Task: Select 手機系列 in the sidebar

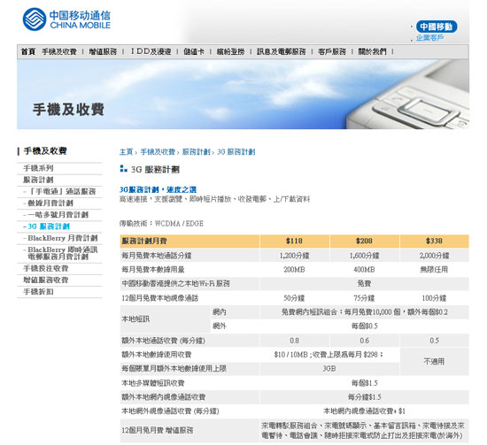Action: point(38,168)
